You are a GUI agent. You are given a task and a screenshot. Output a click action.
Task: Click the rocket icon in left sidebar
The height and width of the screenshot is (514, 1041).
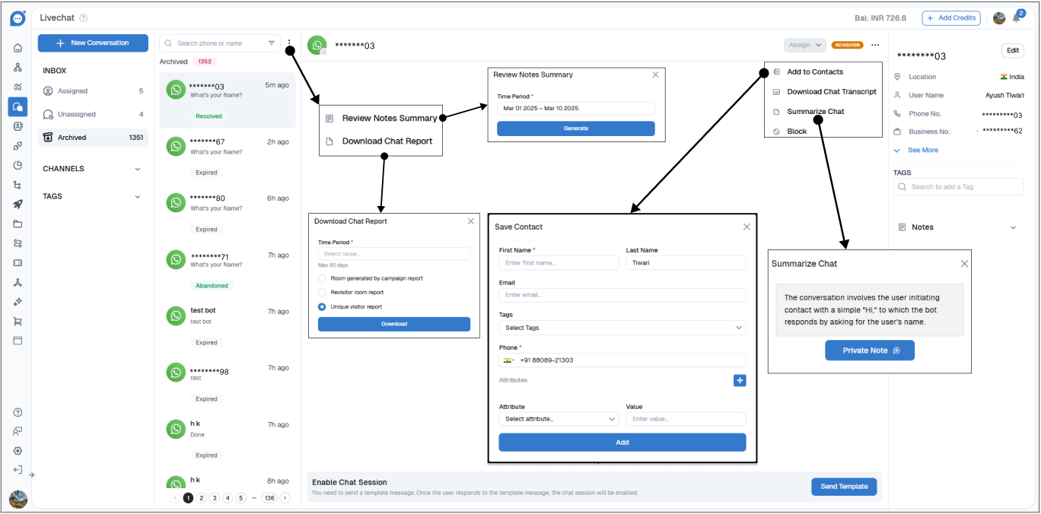click(18, 205)
